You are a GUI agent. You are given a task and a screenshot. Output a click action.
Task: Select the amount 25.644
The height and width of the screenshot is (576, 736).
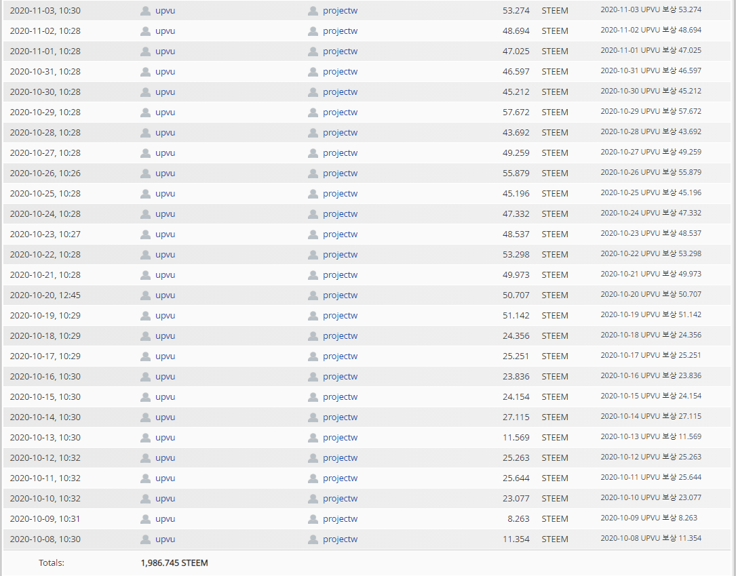516,478
